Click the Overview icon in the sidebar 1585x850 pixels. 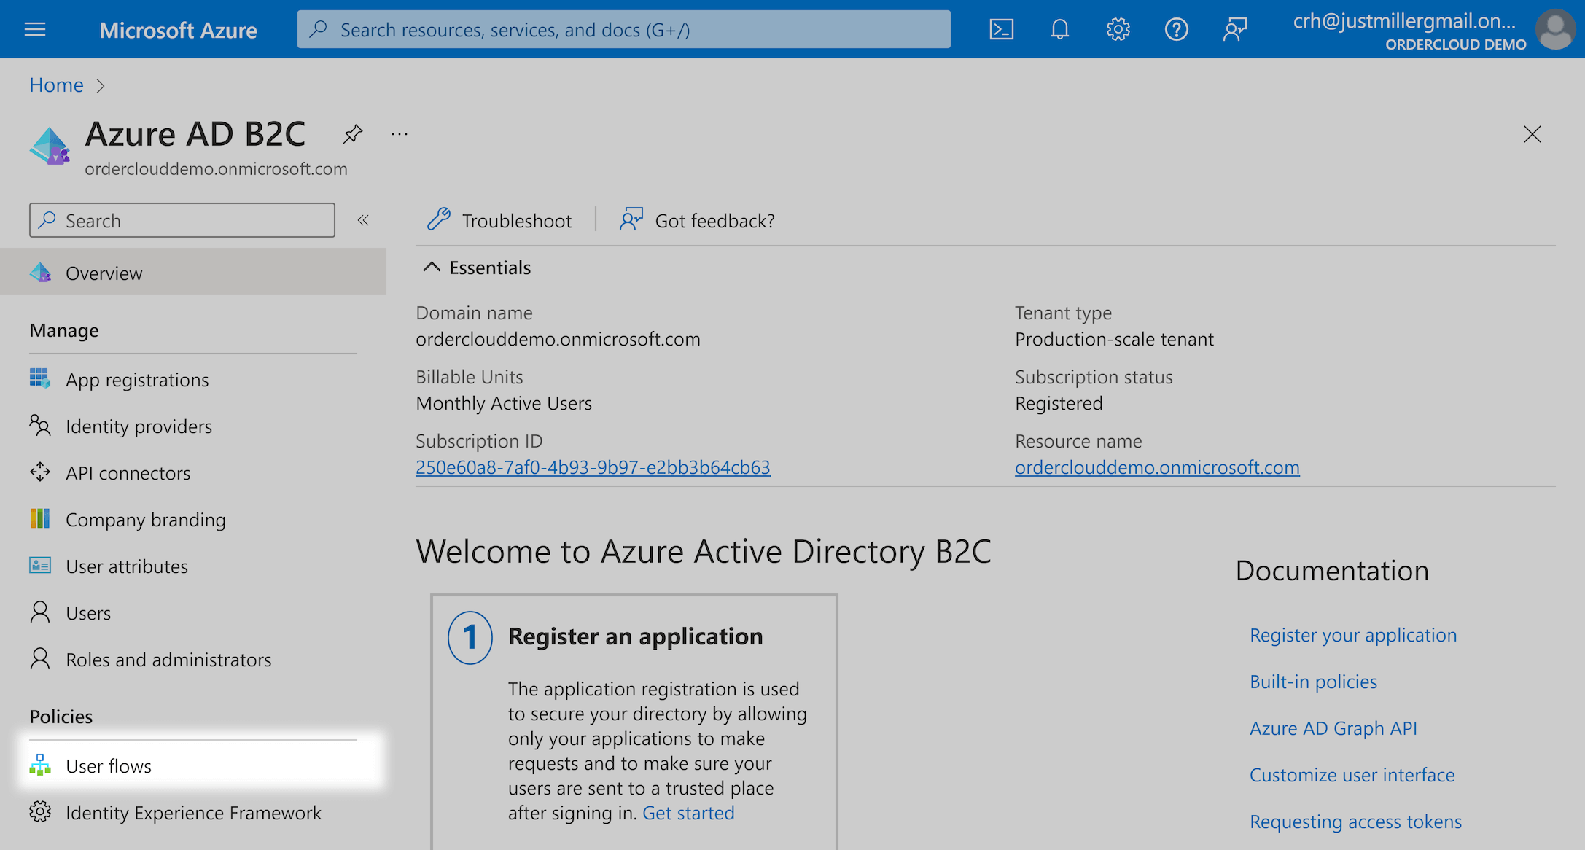[40, 273]
